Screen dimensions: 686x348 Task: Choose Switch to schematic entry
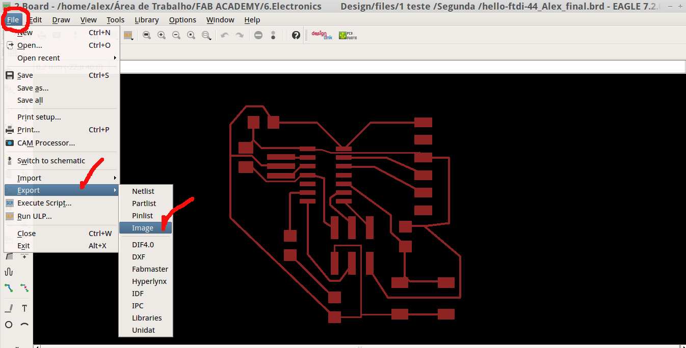click(61, 161)
